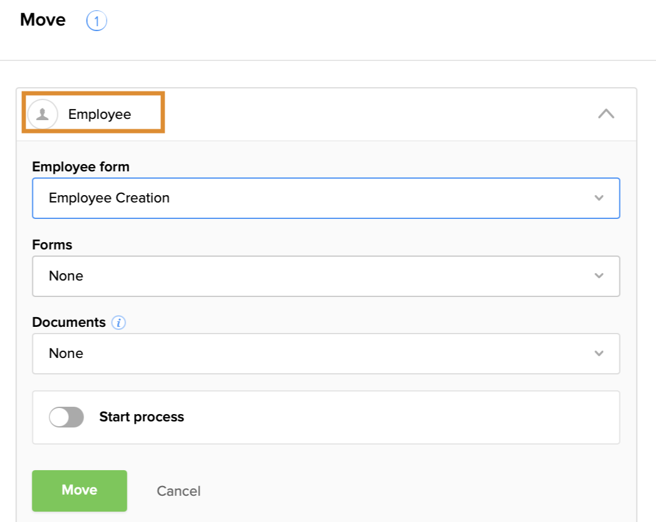Collapse the Employee section with the up chevron
This screenshot has height=522, width=656.
tap(605, 113)
